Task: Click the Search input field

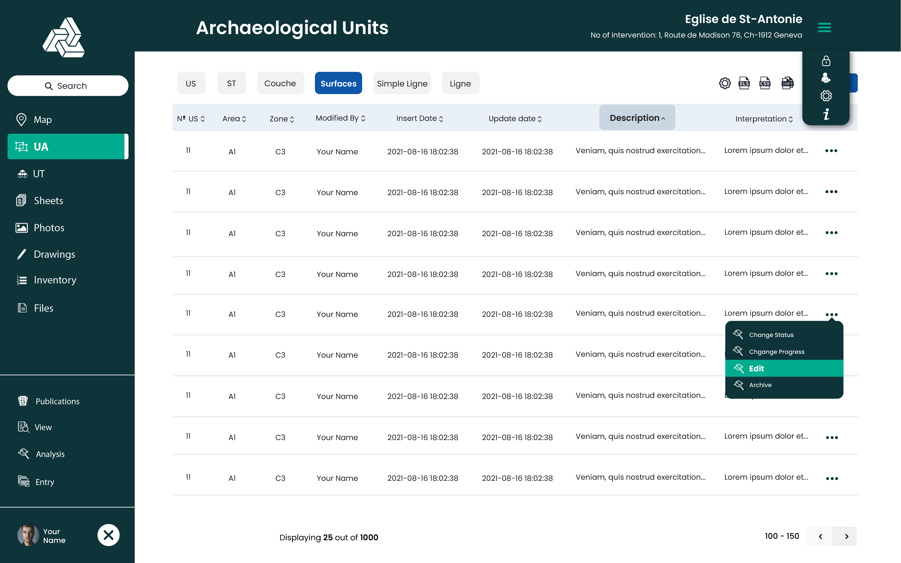Action: (x=68, y=86)
